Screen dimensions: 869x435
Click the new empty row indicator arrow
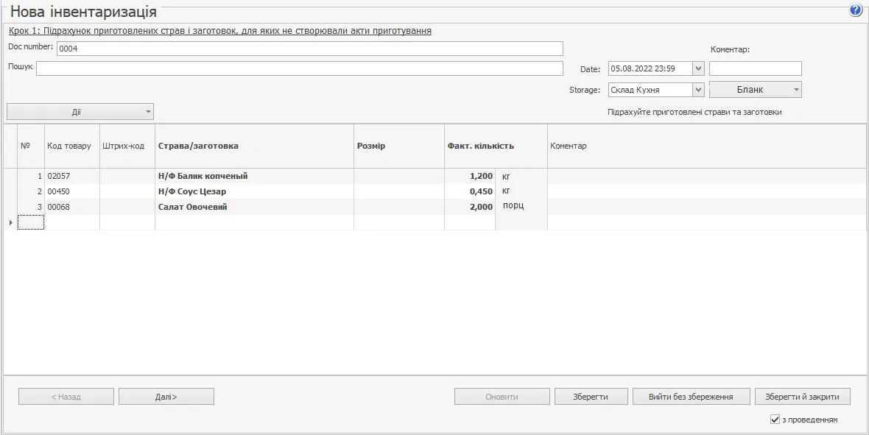10,222
